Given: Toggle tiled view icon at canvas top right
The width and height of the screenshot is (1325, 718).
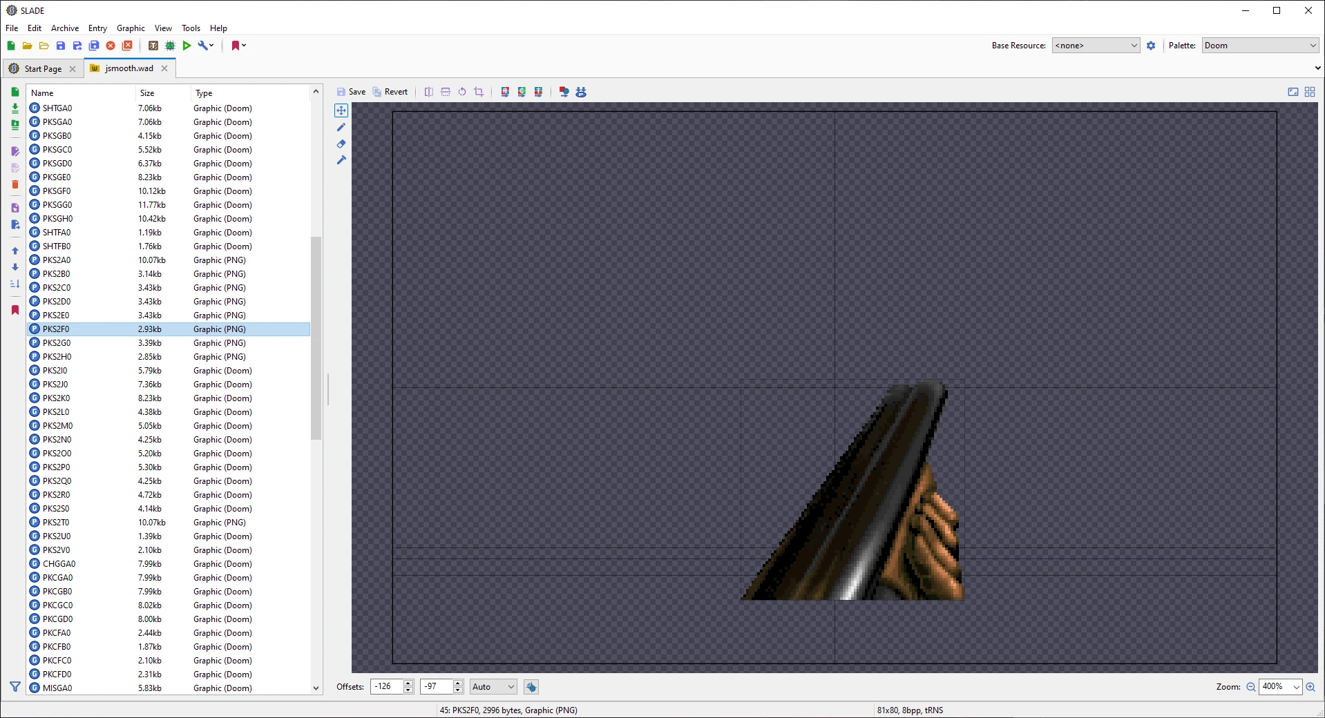Looking at the screenshot, I should (x=1310, y=92).
